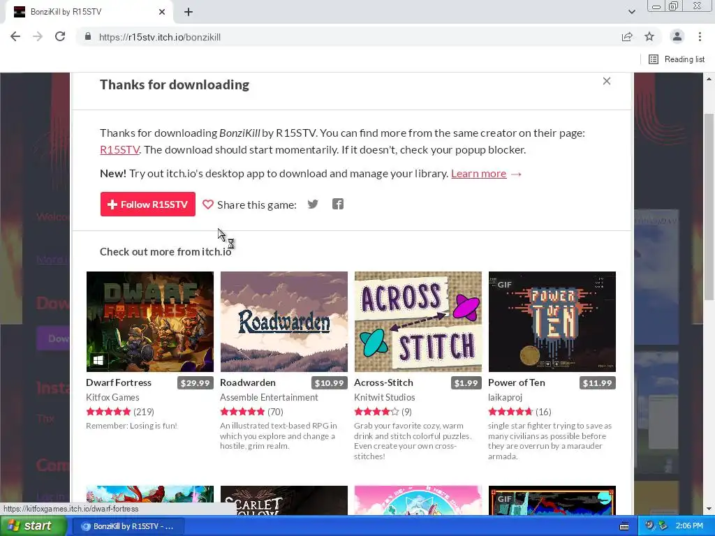Click the Follow R15STV button
715x536 pixels.
148,204
